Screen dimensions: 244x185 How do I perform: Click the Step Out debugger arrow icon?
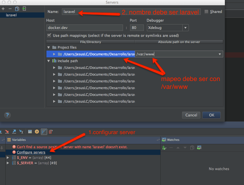tap(14, 132)
